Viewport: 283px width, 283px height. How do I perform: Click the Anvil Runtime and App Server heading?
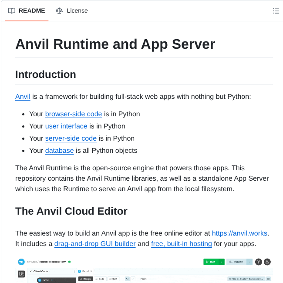[x=115, y=44]
